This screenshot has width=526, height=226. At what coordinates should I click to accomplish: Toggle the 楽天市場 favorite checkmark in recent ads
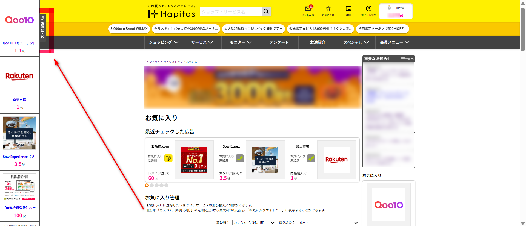[311, 158]
